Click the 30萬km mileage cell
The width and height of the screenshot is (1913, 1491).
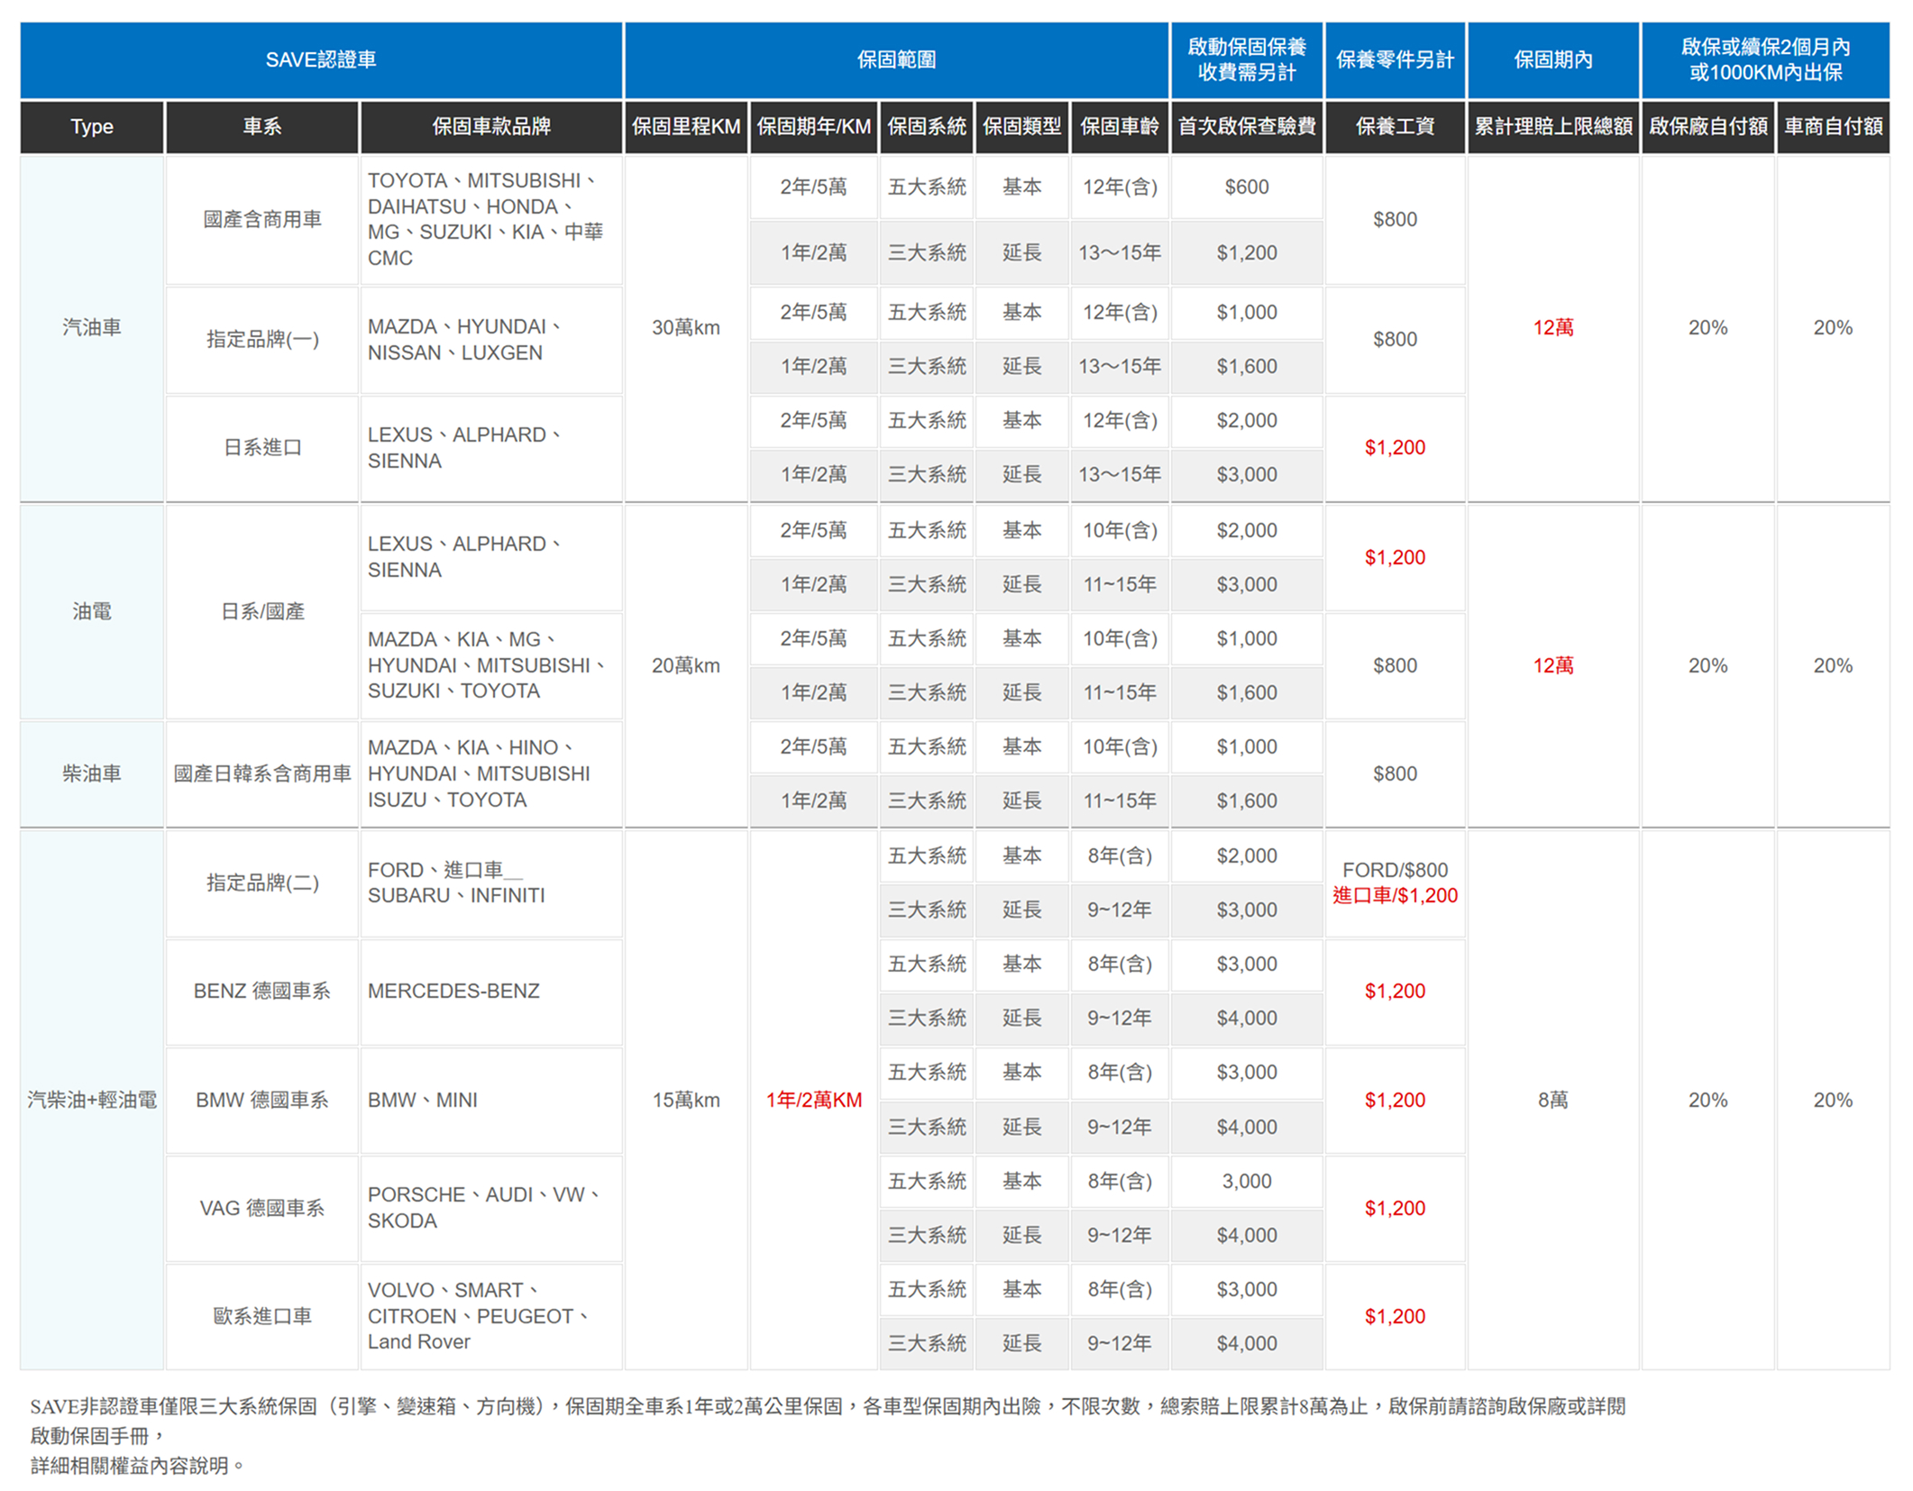pyautogui.click(x=686, y=328)
